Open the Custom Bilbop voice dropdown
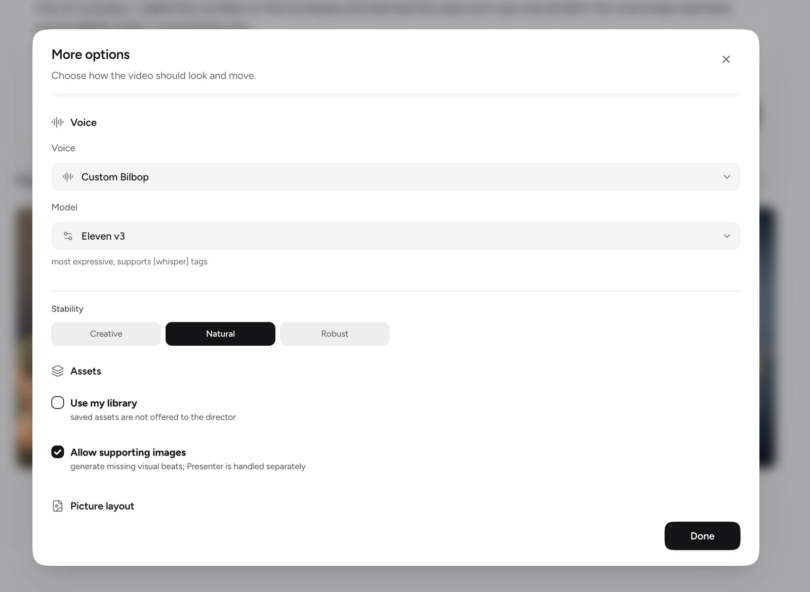Screen dimensions: 810x592 [x=396, y=177]
